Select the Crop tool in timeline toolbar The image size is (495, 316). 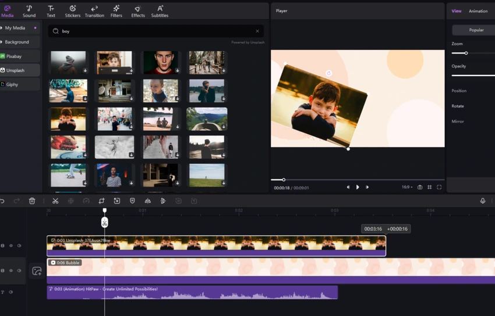(x=101, y=201)
